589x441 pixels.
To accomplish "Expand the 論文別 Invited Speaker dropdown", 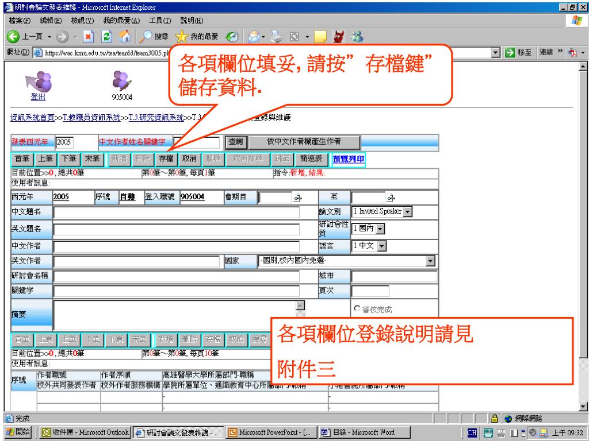I will click(x=408, y=211).
